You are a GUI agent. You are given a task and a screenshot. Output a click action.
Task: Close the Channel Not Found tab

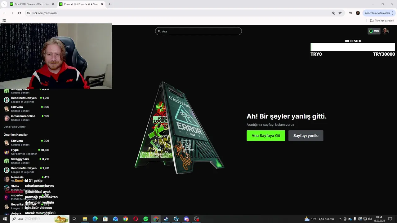point(102,4)
